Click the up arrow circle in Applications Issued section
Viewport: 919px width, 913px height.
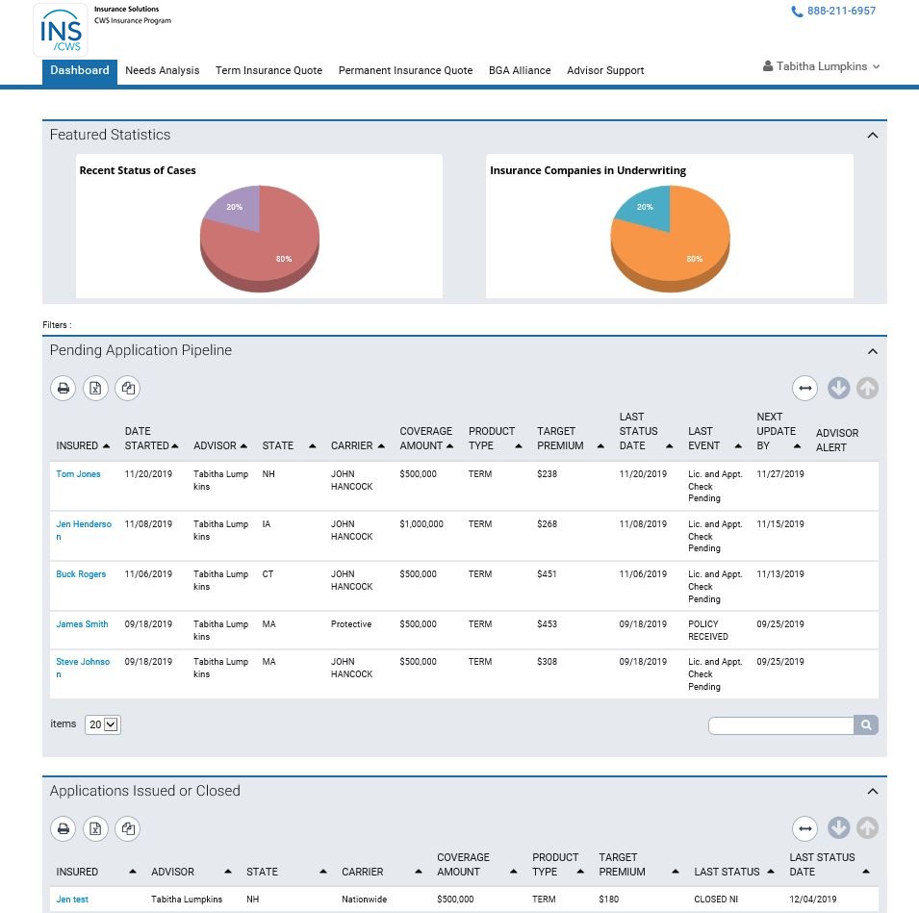click(x=867, y=828)
